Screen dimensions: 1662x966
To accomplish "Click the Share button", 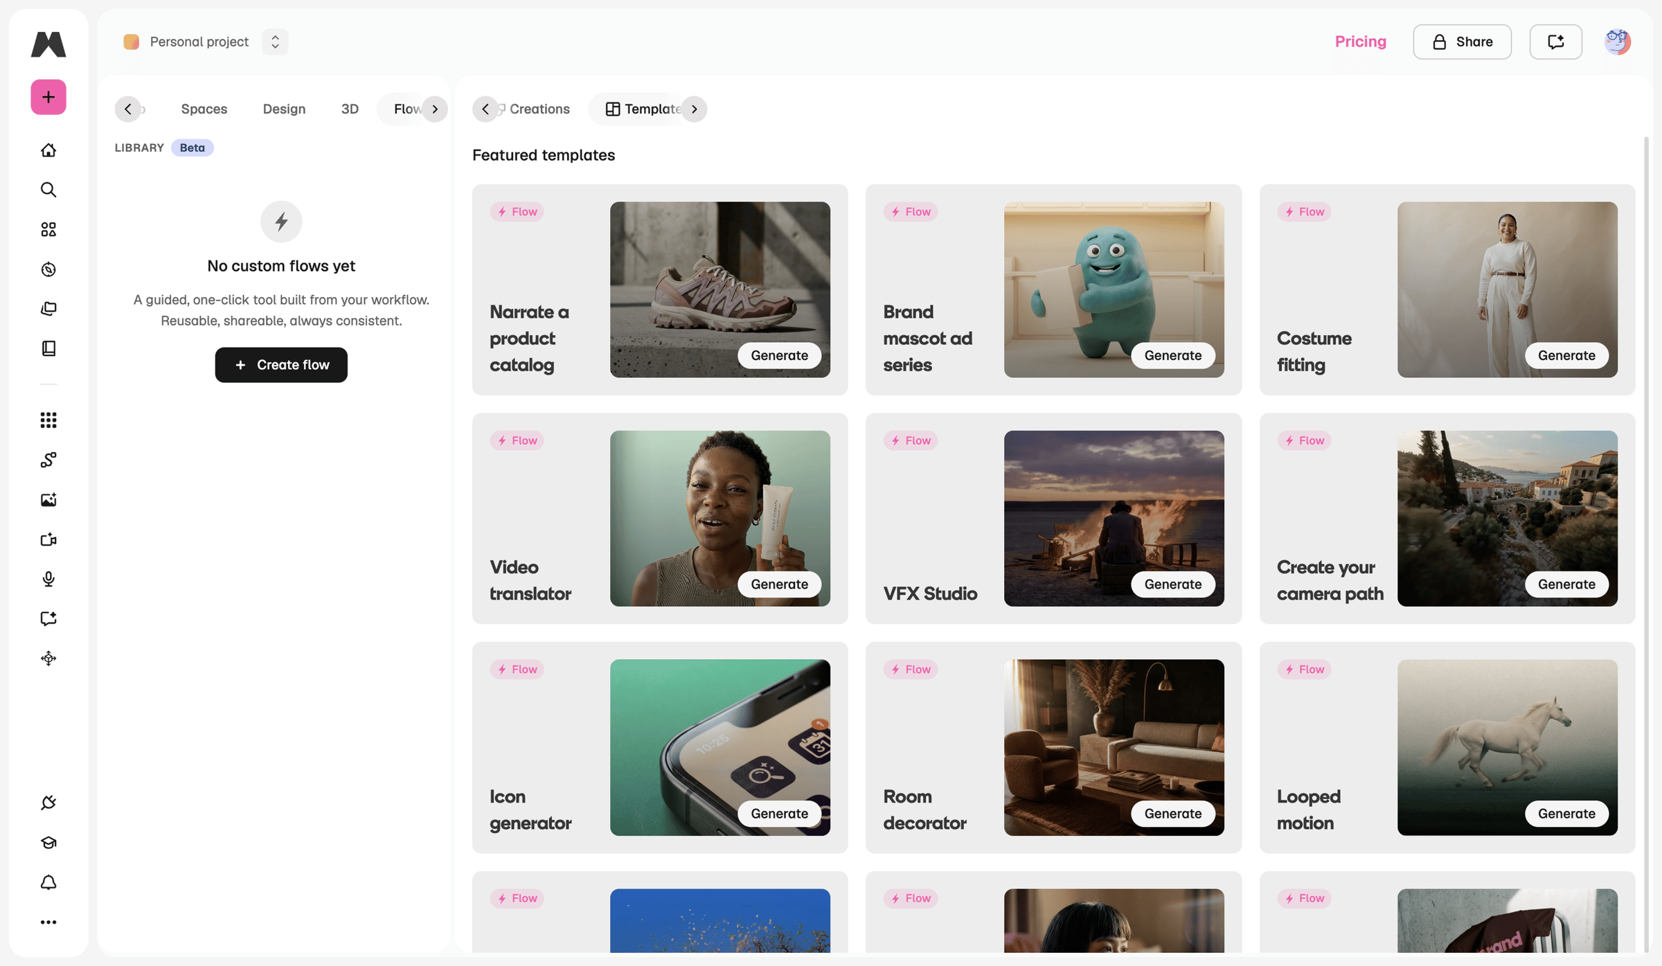I will pos(1462,42).
